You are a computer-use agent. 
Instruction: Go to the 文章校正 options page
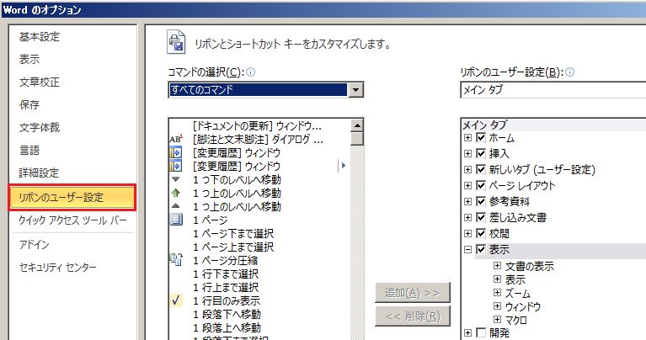39,82
